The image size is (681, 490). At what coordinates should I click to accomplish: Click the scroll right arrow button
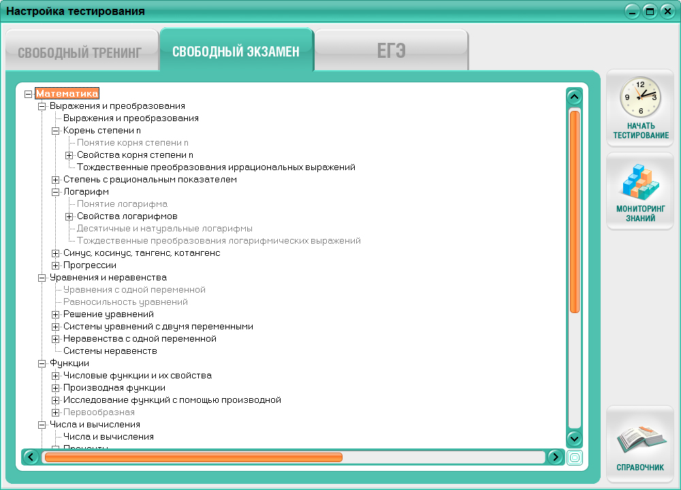click(555, 457)
